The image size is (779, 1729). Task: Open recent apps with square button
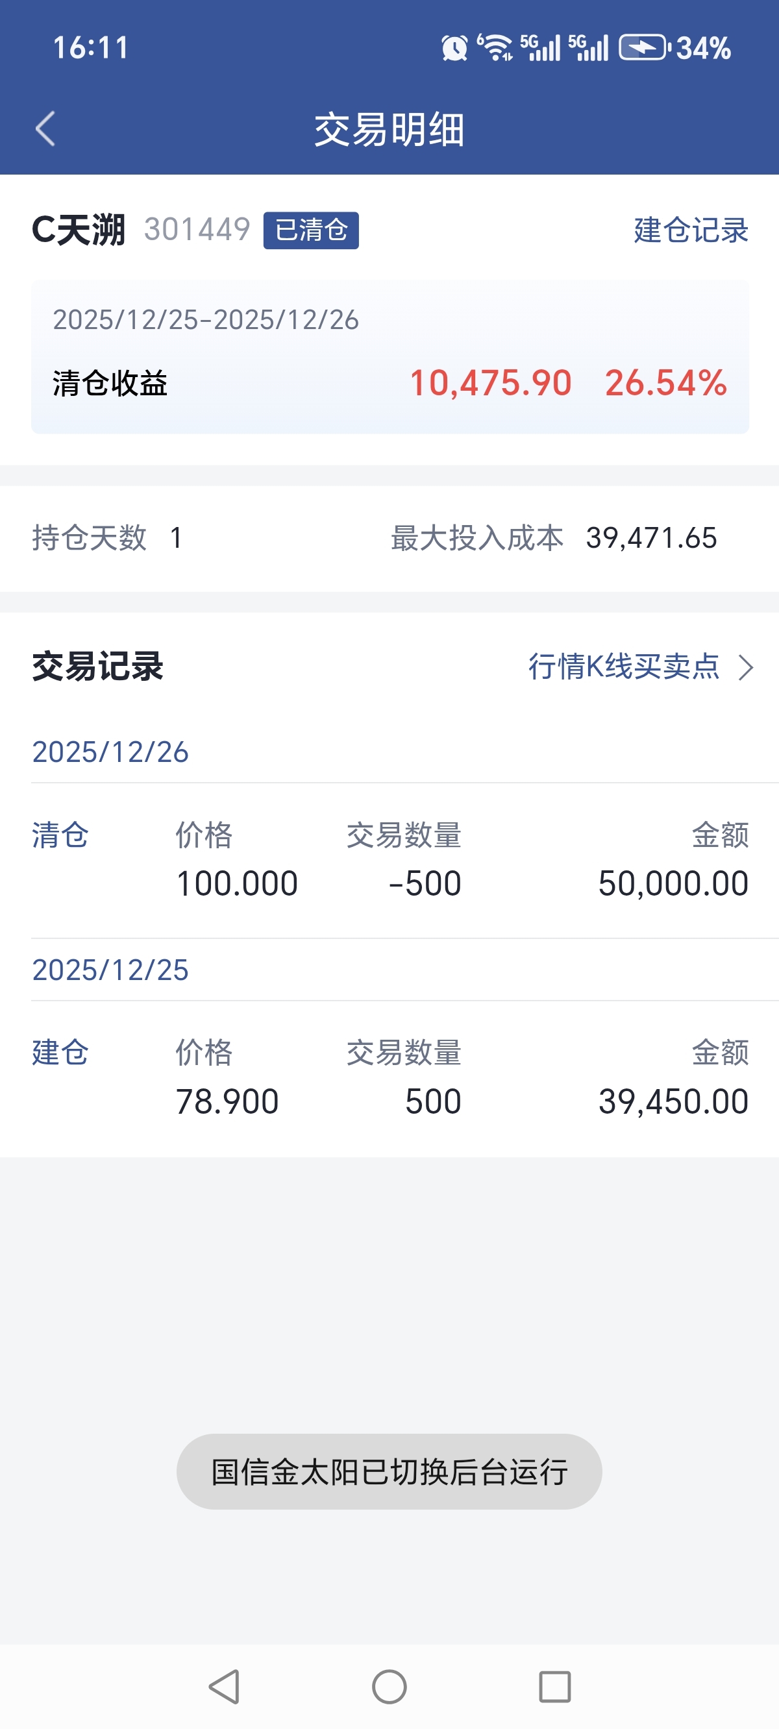(x=554, y=1686)
